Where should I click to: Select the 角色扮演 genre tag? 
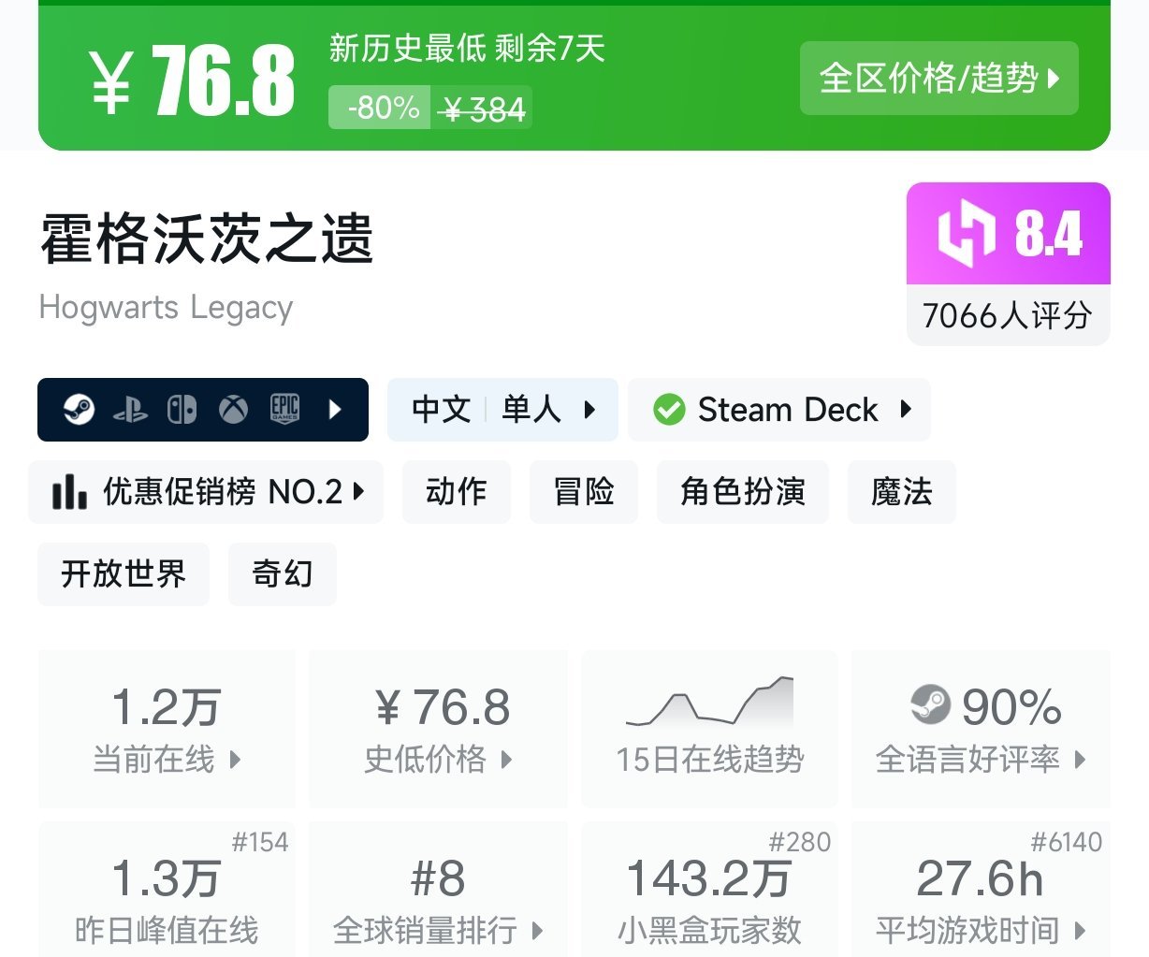click(743, 492)
